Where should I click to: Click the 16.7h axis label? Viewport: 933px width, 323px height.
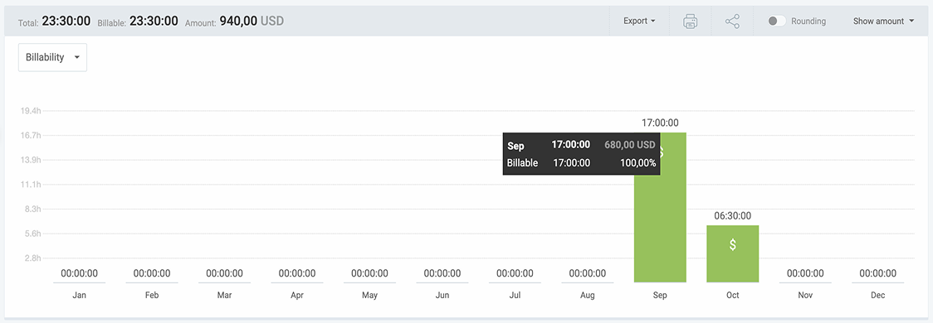[x=31, y=135]
